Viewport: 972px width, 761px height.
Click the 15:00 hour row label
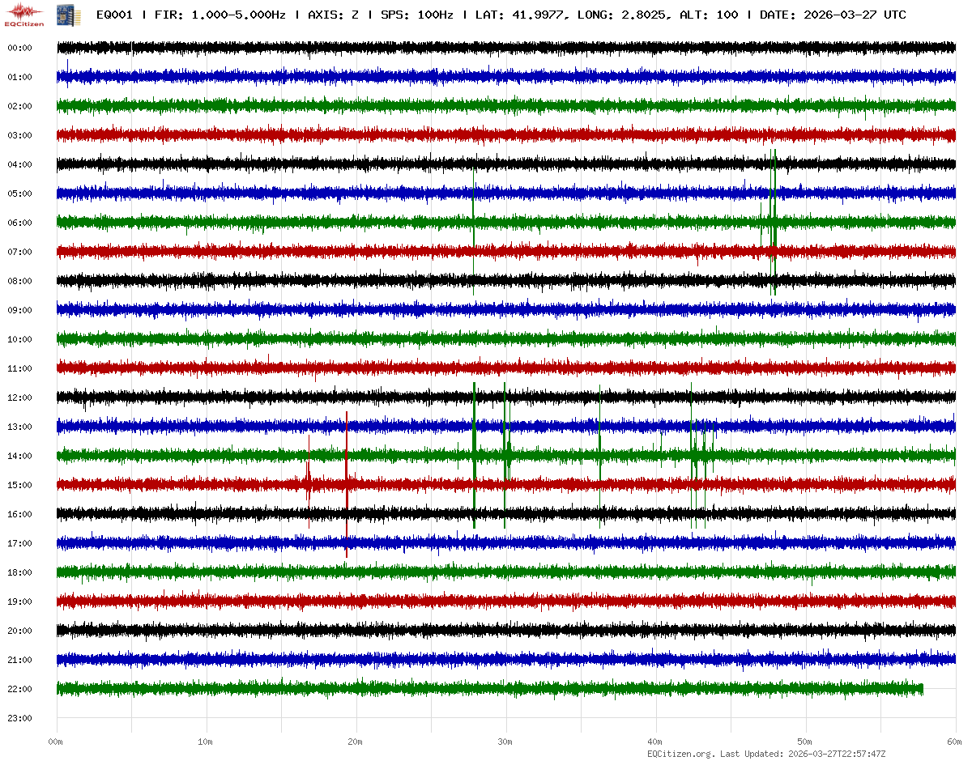(19, 485)
